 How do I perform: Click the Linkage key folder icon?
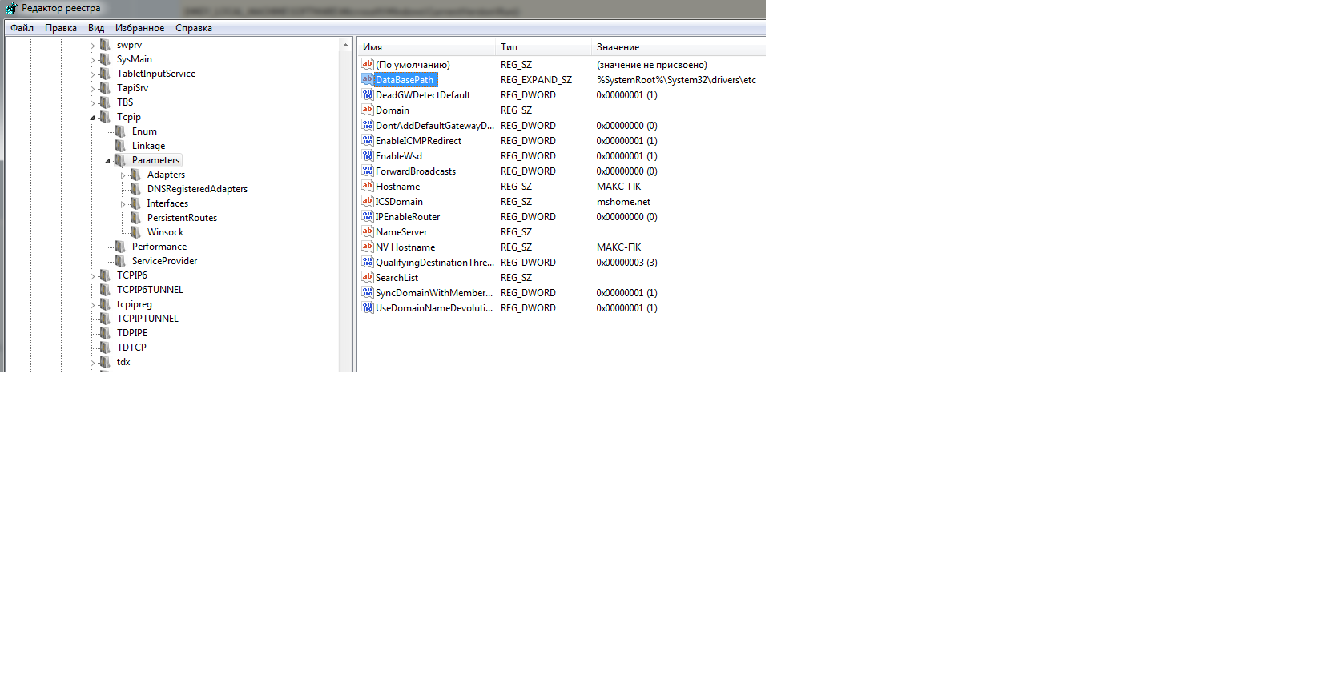pos(120,146)
